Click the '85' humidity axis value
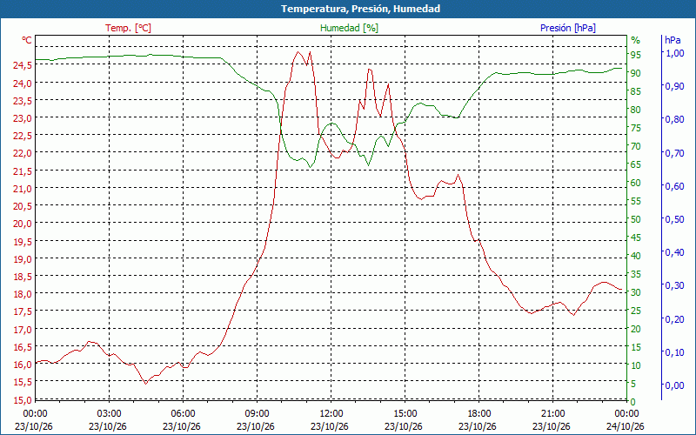This screenshot has width=696, height=435. [x=636, y=91]
